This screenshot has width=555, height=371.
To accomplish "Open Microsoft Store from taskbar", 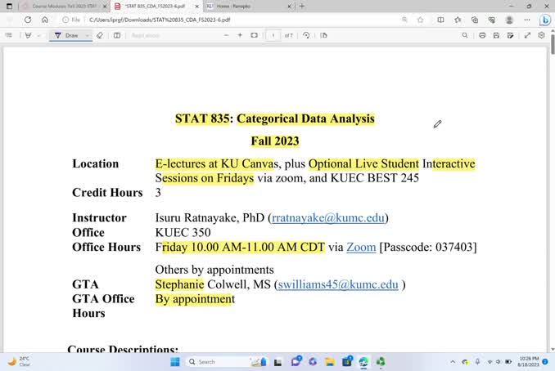I will pyautogui.click(x=347, y=361).
